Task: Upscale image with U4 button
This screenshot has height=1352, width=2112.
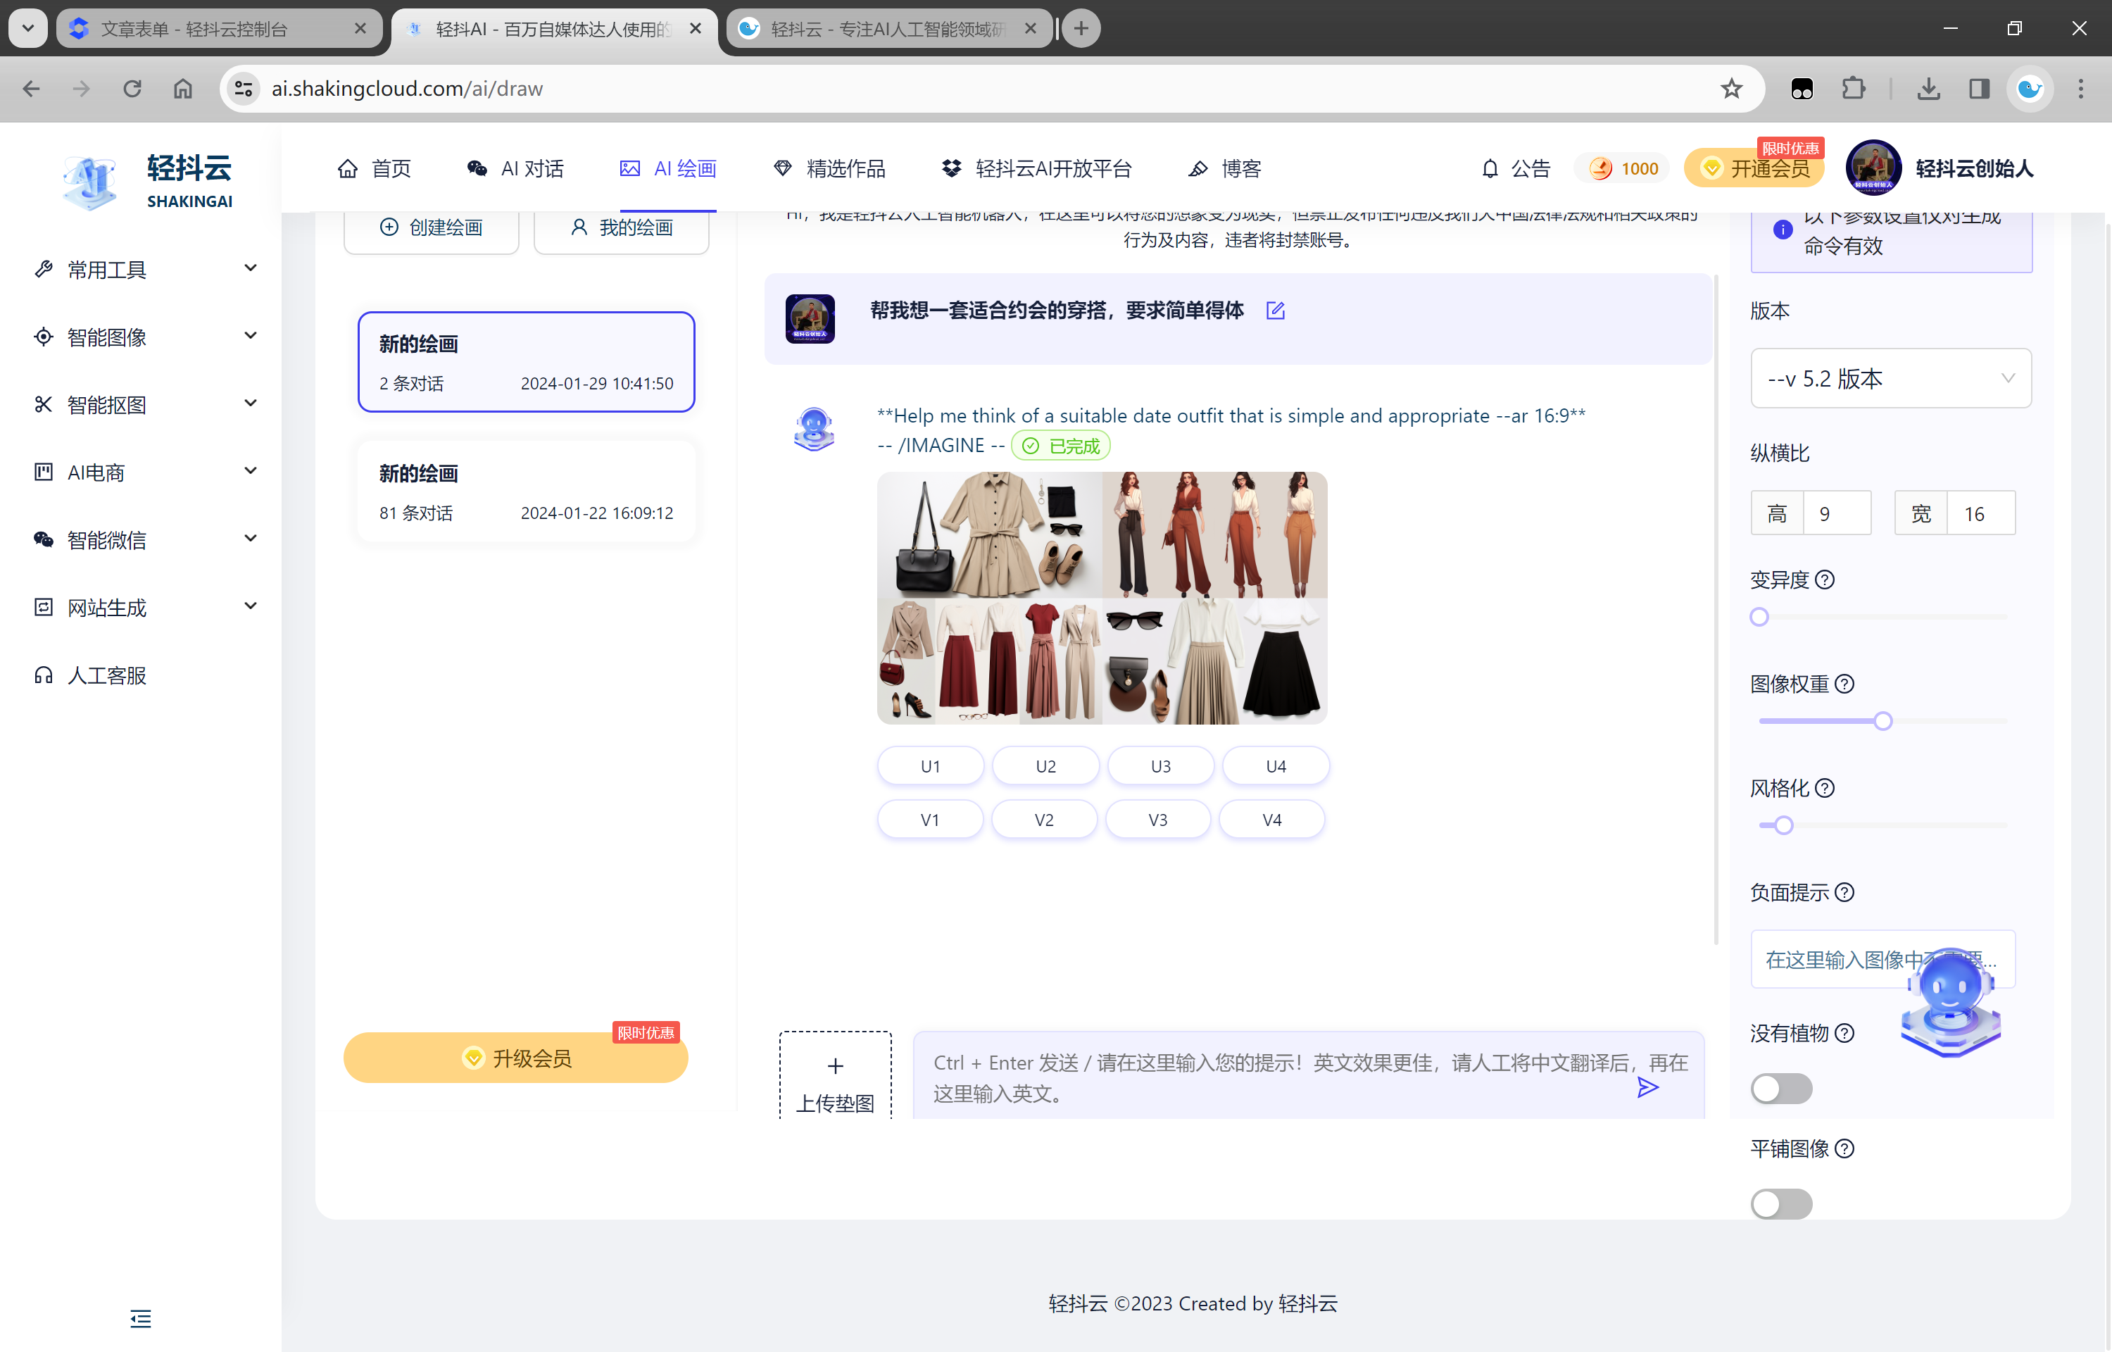Action: coord(1276,765)
